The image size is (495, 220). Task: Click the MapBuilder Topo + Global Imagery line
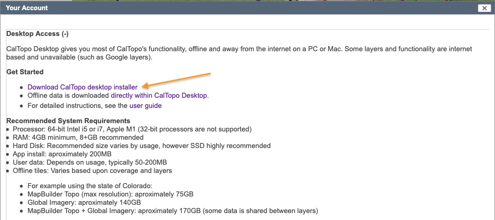(x=173, y=211)
